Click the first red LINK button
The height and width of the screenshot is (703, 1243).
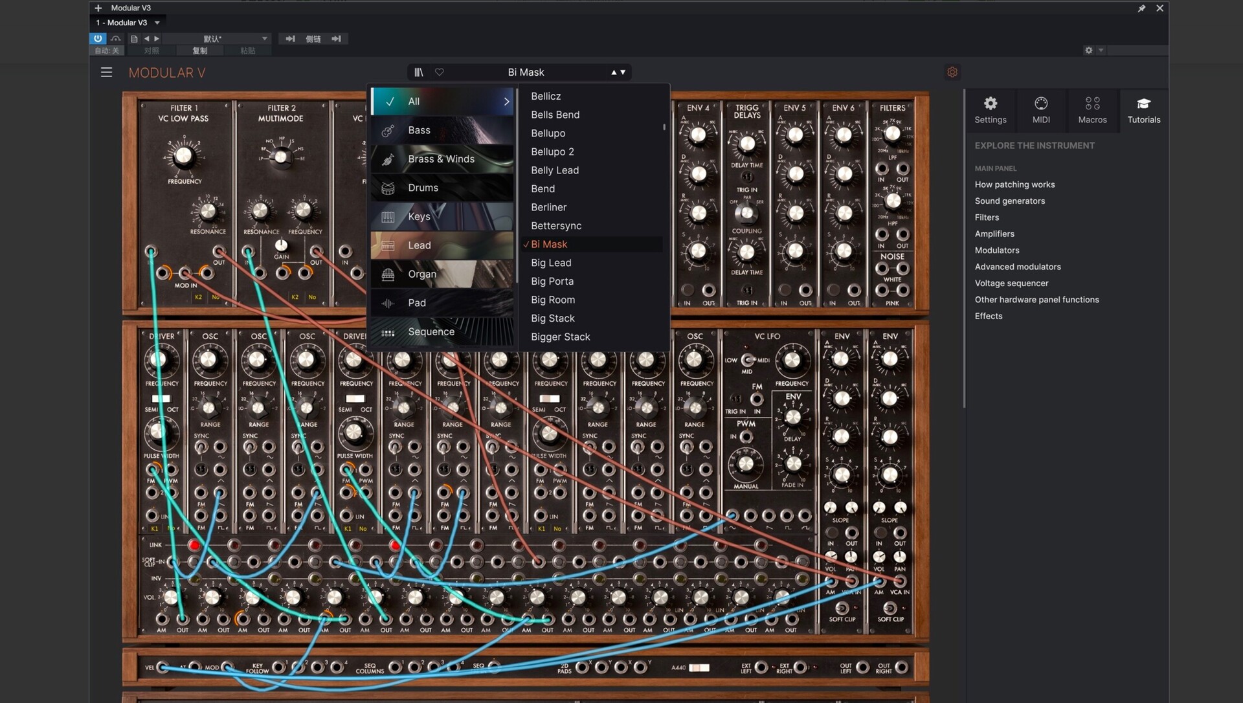tap(194, 545)
